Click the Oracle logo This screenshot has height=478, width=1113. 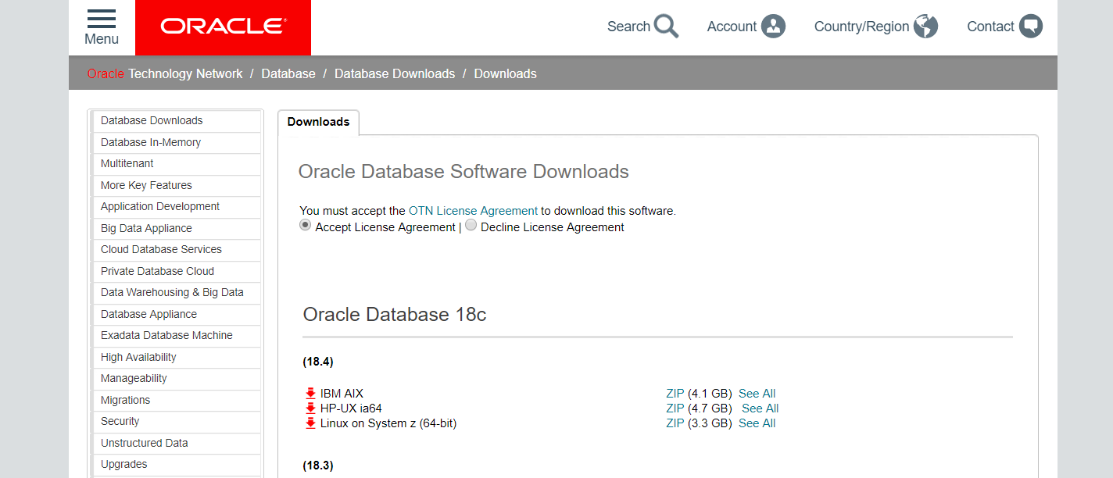[x=223, y=24]
